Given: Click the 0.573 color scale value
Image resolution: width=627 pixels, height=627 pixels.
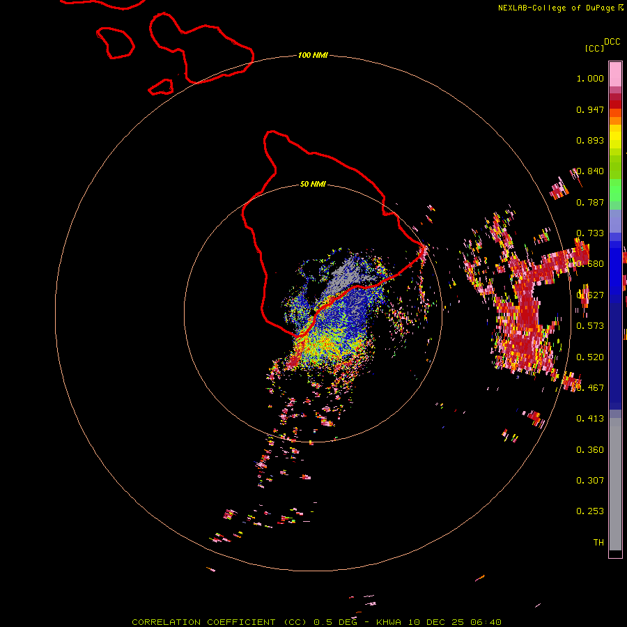Looking at the screenshot, I should point(590,326).
